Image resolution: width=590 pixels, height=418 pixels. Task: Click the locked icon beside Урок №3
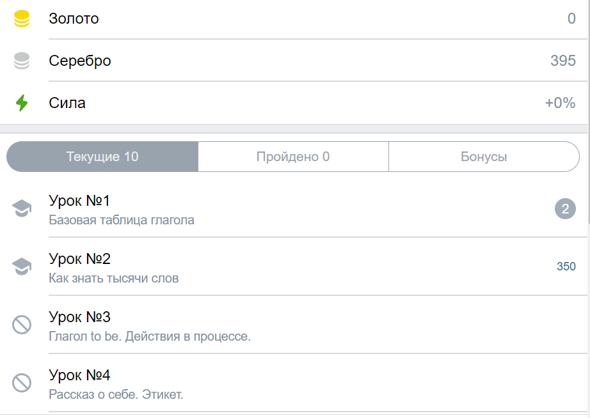(x=22, y=325)
